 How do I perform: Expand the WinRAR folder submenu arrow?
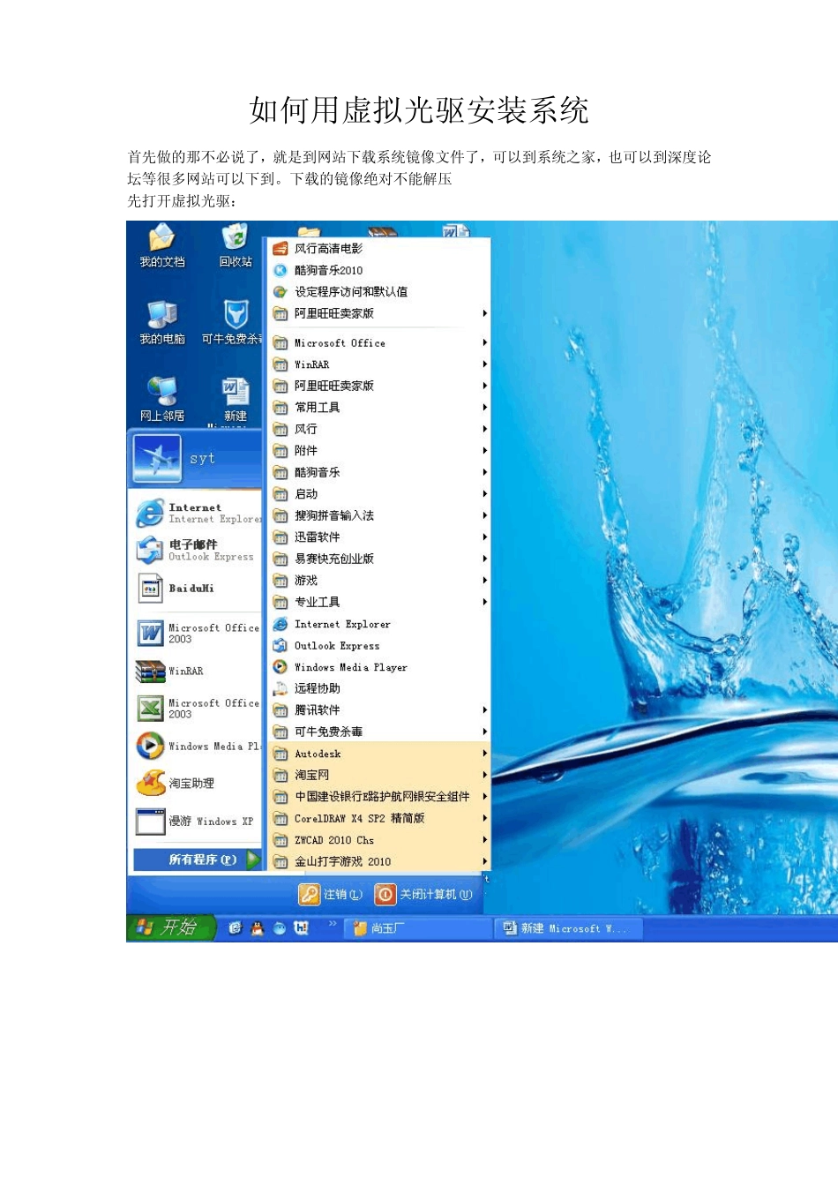point(484,364)
